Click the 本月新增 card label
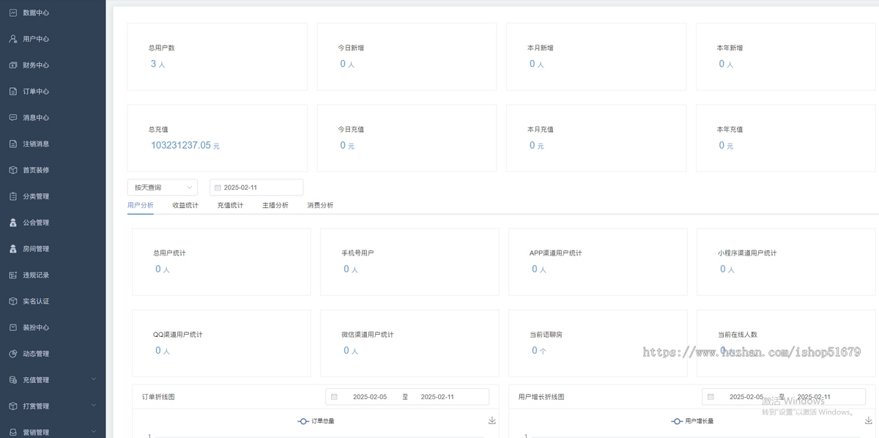 541,48
